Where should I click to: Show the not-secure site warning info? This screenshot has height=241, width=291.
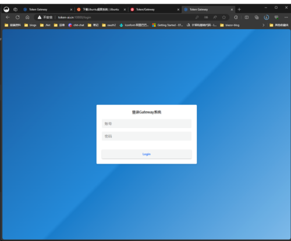(45, 17)
